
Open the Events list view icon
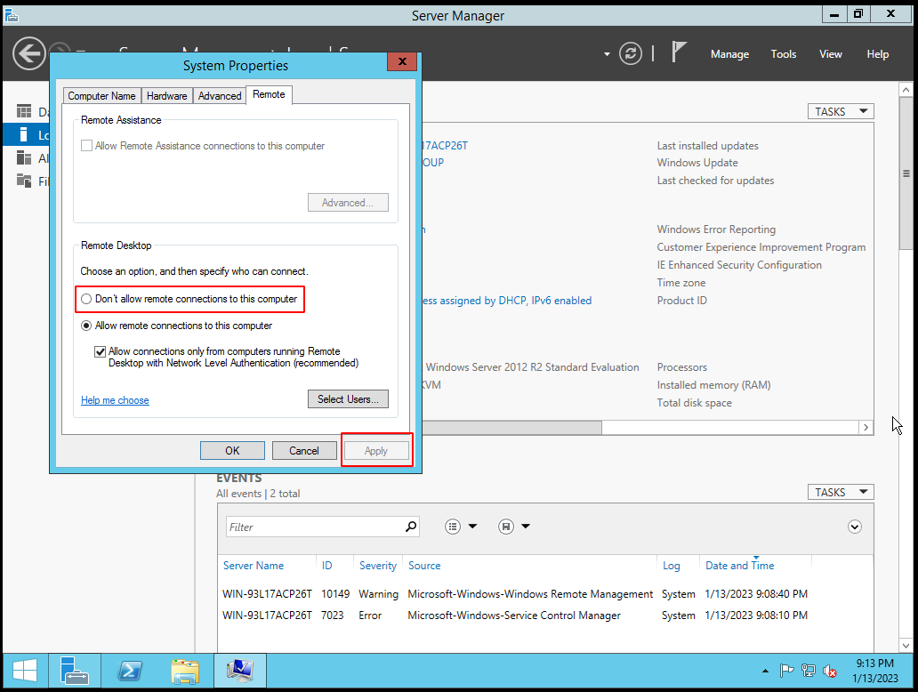click(451, 526)
